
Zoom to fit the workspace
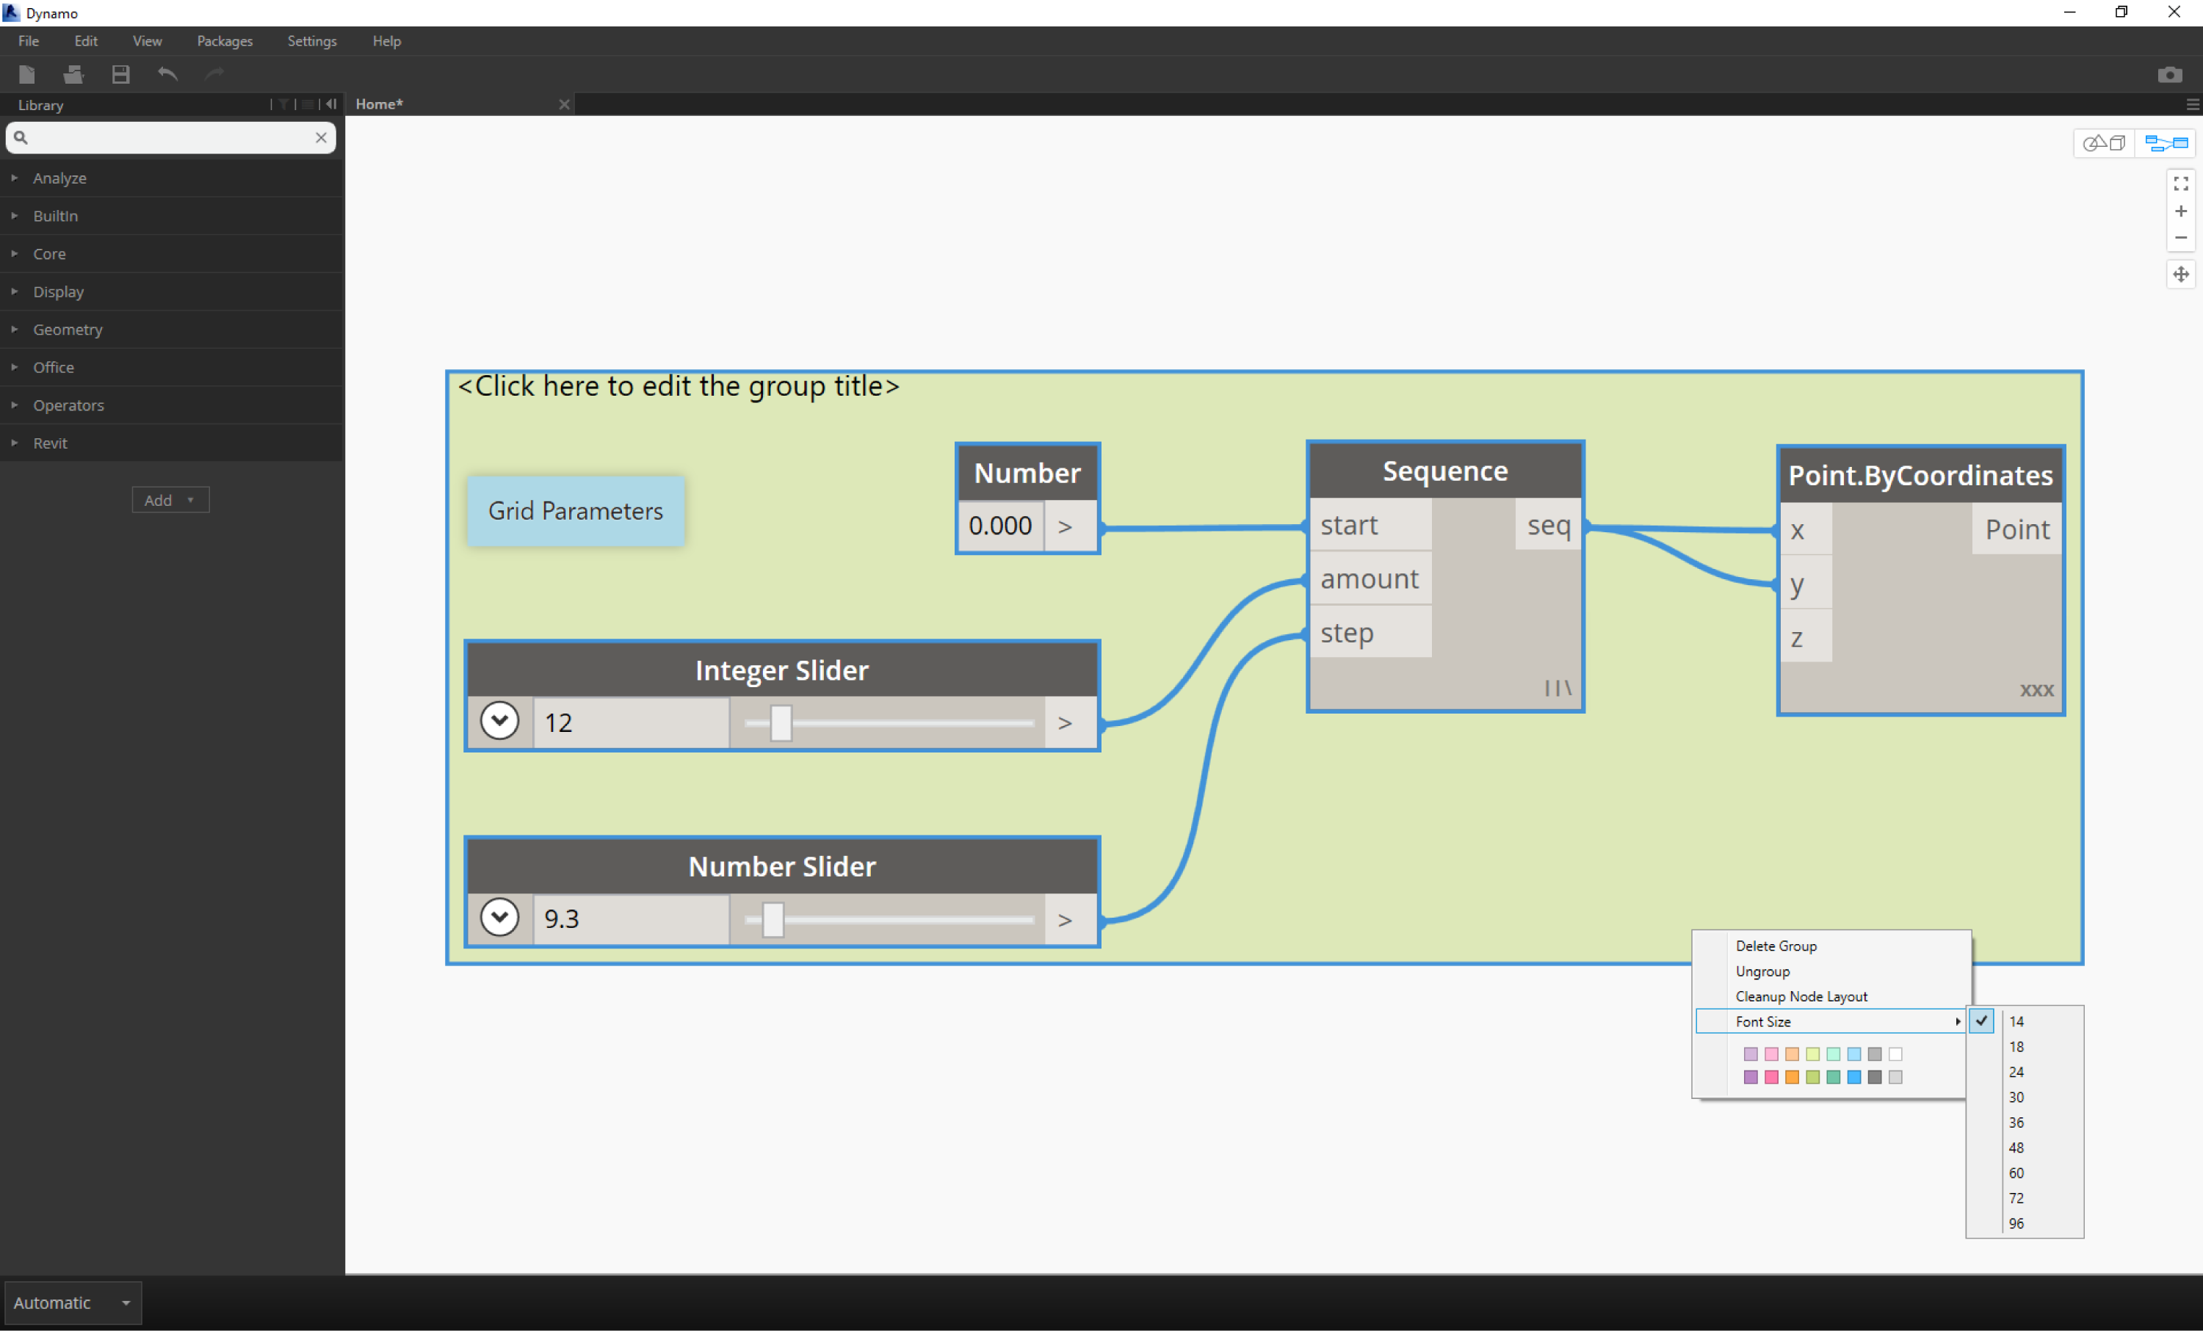2182,184
